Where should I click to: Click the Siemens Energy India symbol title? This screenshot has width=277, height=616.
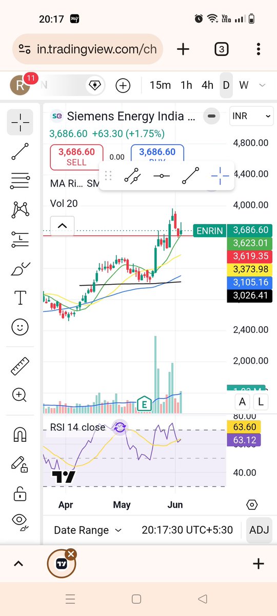[x=131, y=116]
